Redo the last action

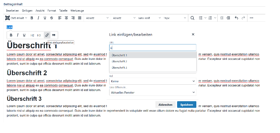point(243,18)
